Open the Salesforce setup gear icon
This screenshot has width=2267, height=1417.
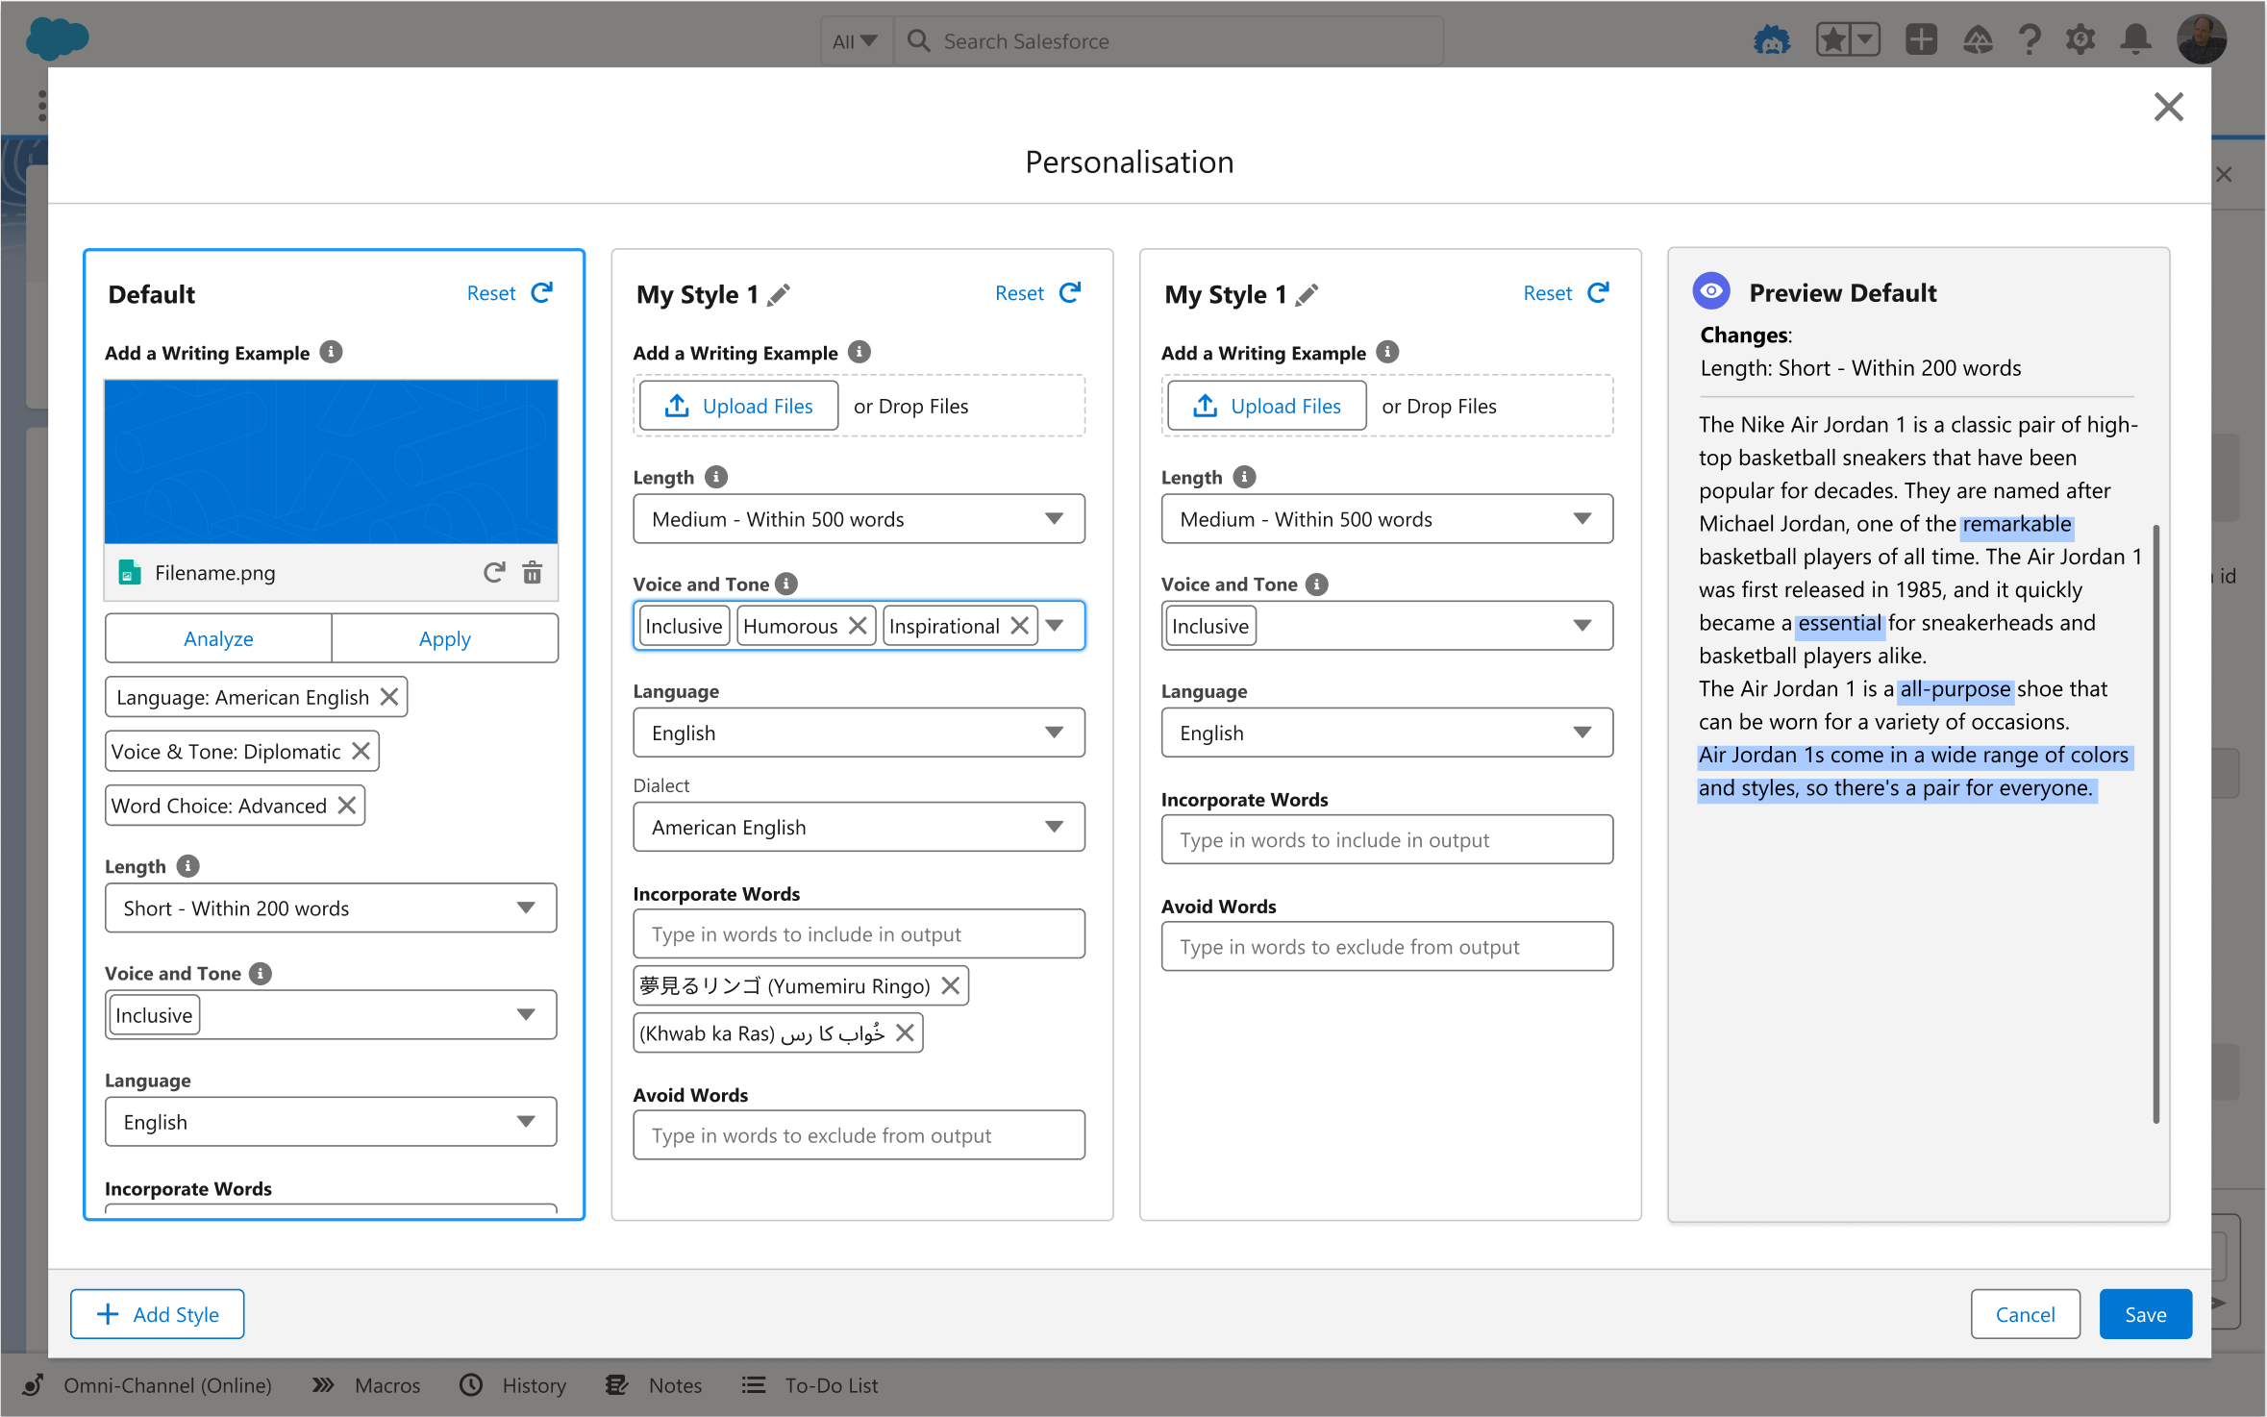click(2081, 40)
